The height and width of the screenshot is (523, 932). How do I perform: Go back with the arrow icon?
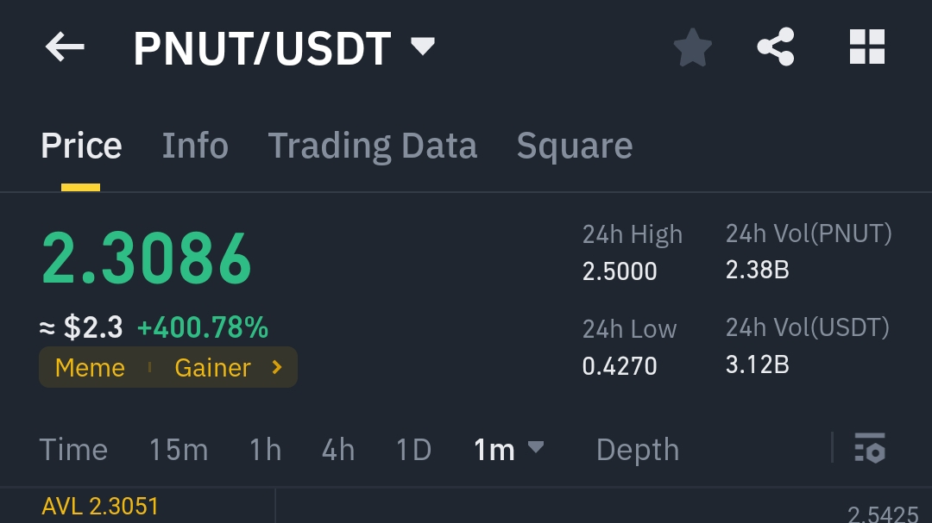[65, 47]
